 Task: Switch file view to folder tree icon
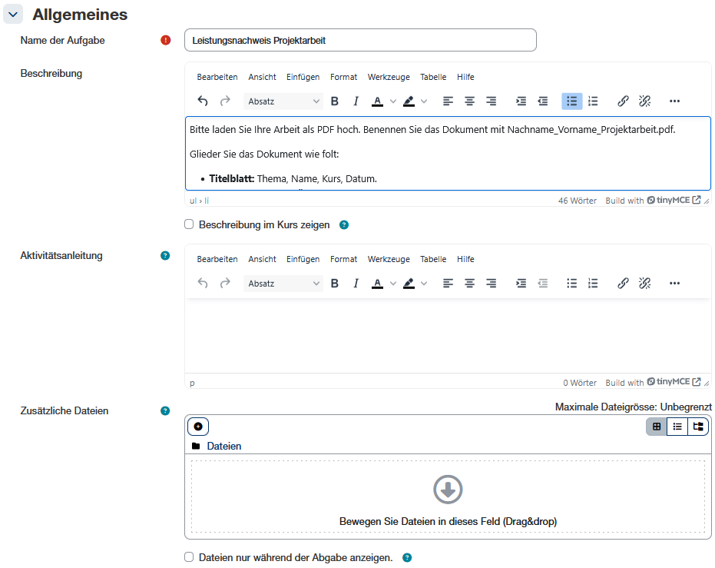[698, 427]
